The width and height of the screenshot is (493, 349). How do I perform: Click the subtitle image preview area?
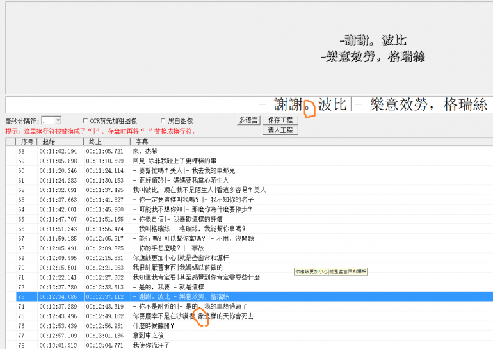pyautogui.click(x=249, y=48)
